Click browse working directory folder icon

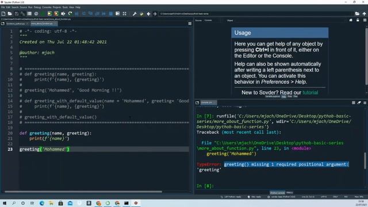[x=357, y=14]
